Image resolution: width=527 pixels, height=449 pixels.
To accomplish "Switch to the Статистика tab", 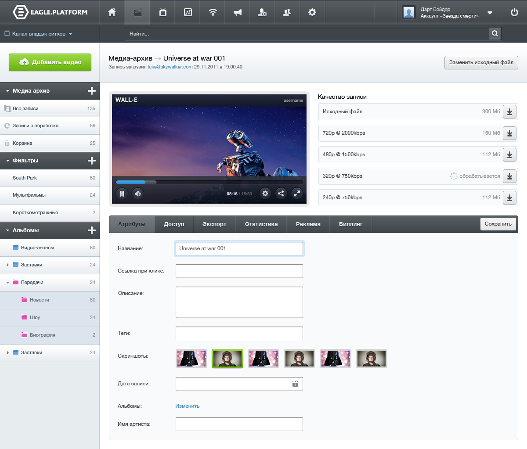I will click(x=261, y=224).
